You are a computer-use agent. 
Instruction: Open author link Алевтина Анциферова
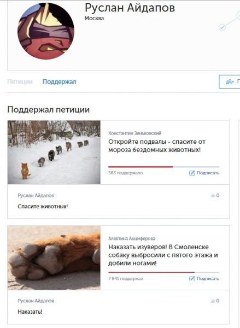(132, 238)
